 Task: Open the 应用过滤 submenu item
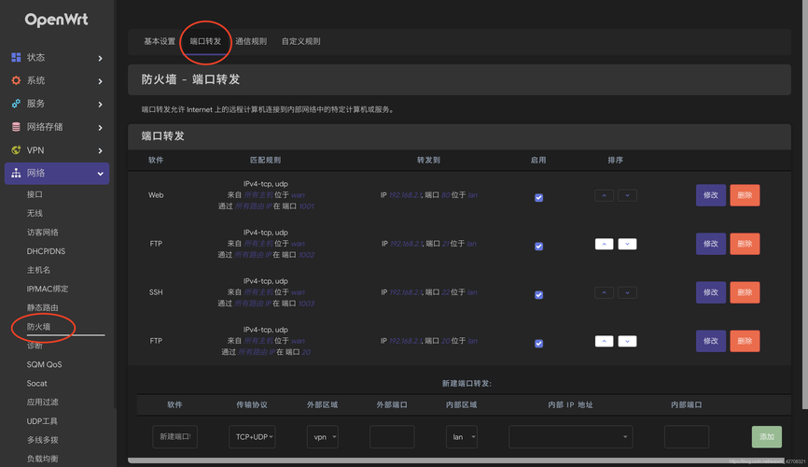pyautogui.click(x=42, y=402)
